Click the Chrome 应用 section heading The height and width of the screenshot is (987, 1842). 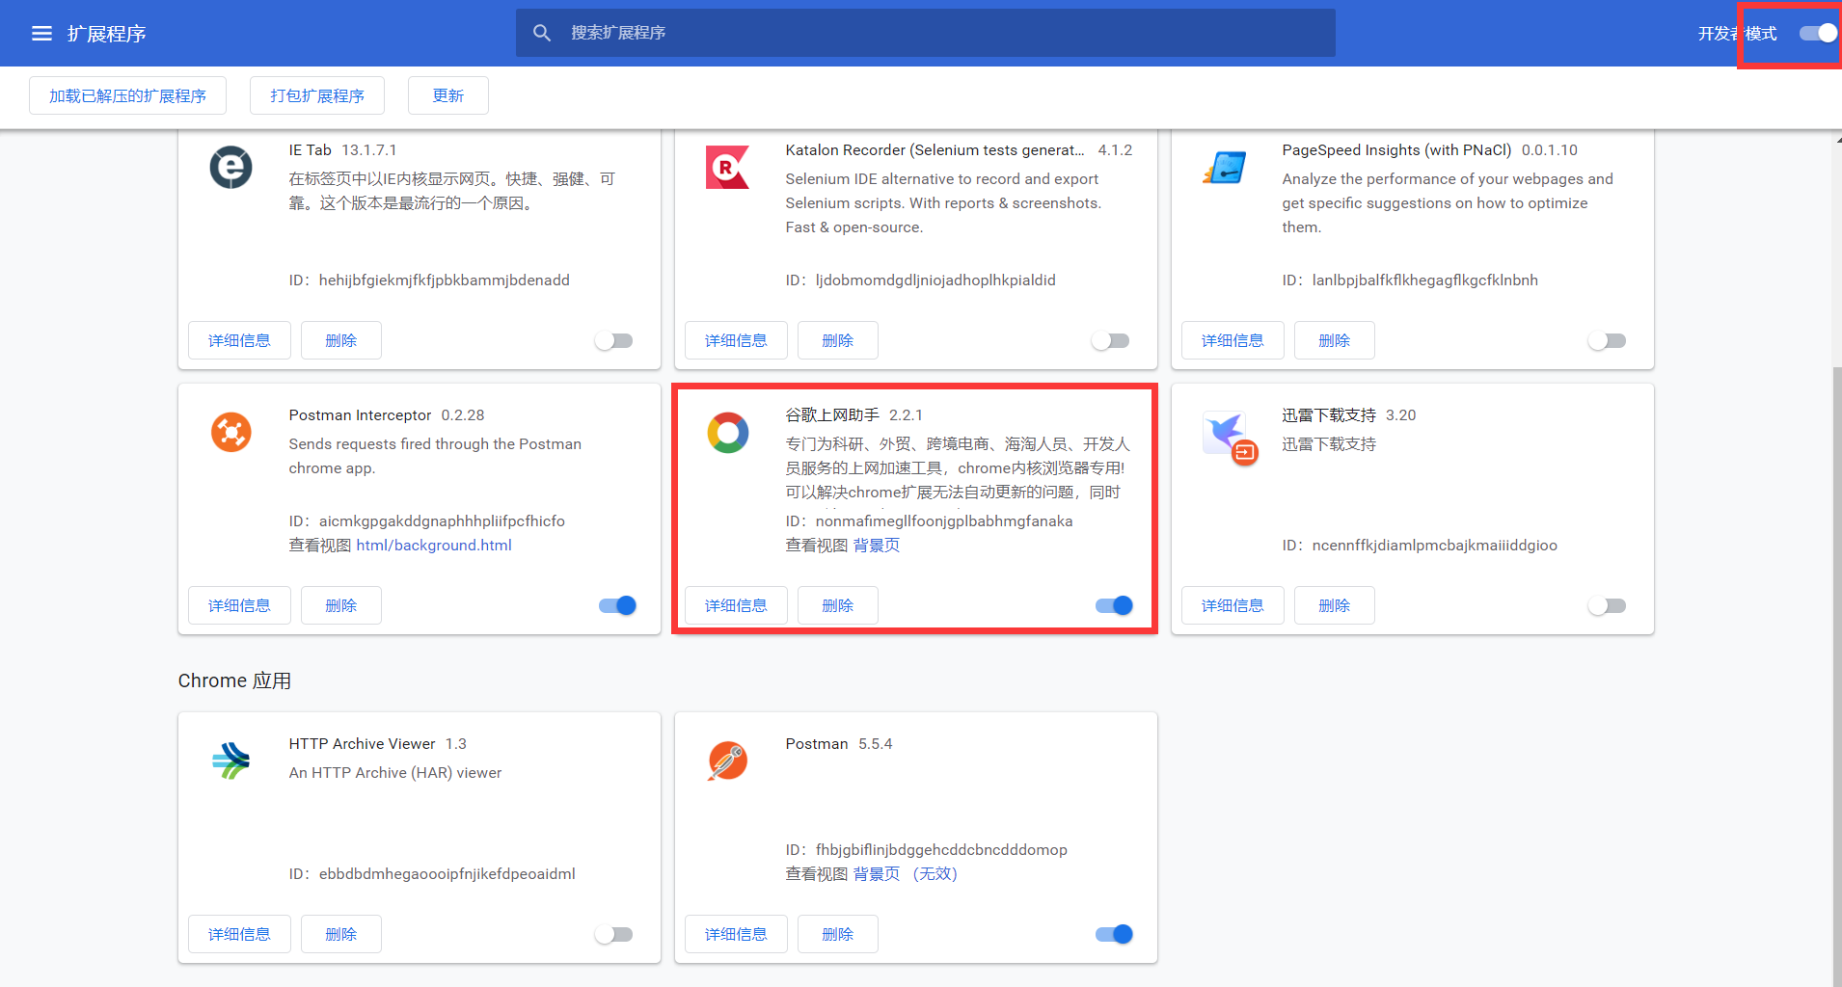pos(234,681)
